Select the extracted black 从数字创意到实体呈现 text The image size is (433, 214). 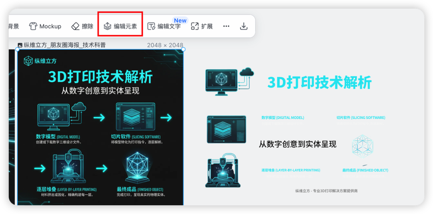point(297,144)
